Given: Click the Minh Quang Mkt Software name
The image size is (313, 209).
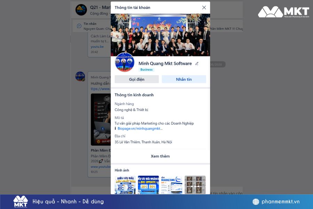Looking at the screenshot, I should (165, 63).
